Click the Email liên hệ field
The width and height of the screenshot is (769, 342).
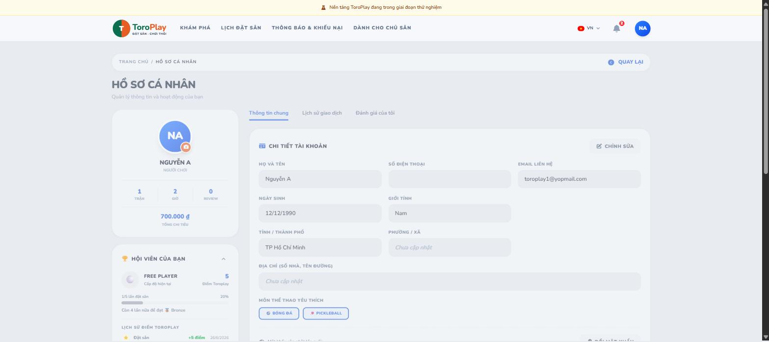point(579,179)
